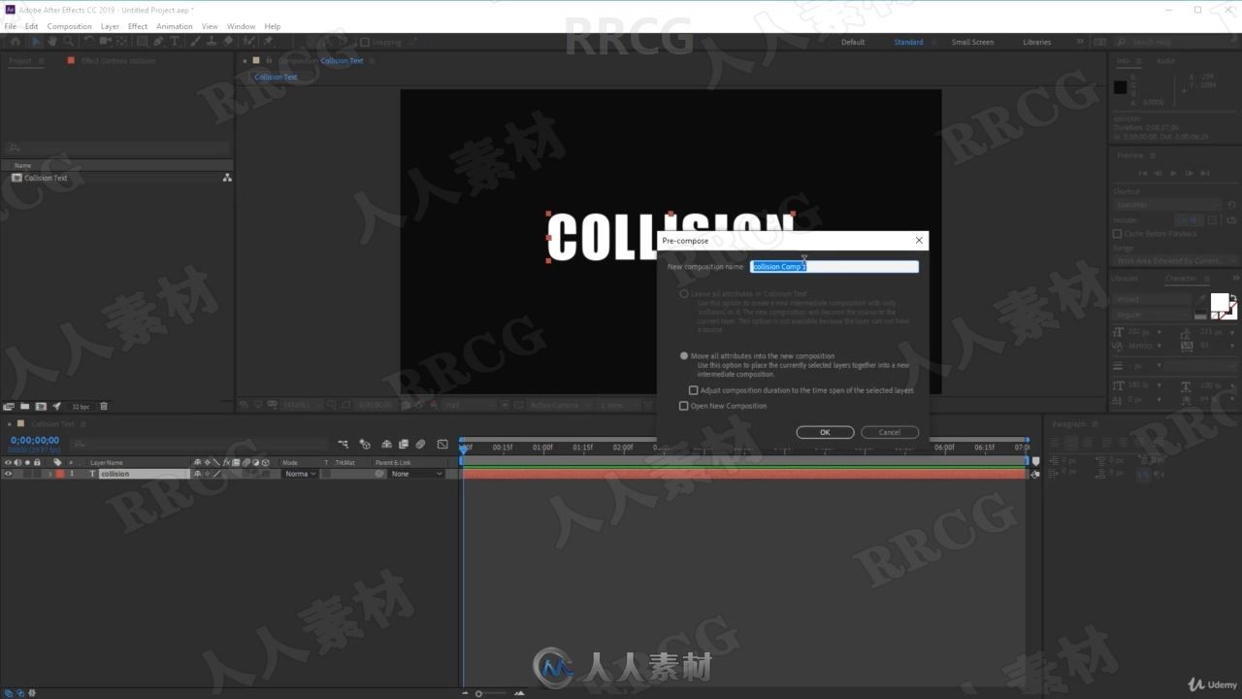Expand the workspace overflow chevron

point(1080,42)
